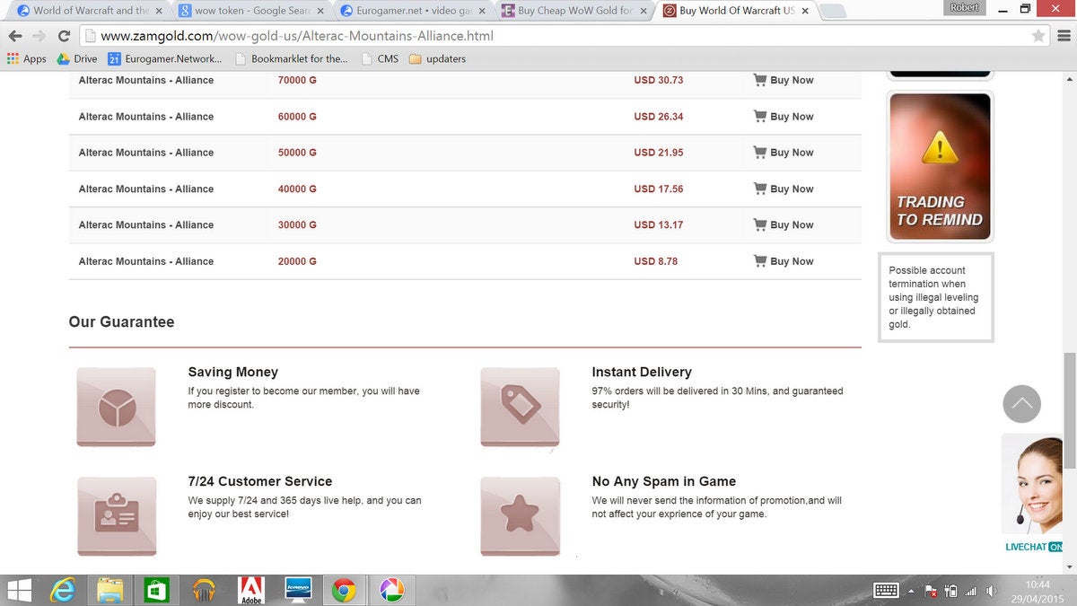Screen dimensions: 1077x606
Task: Click the Action Center flag tray icon
Action: click(x=931, y=592)
